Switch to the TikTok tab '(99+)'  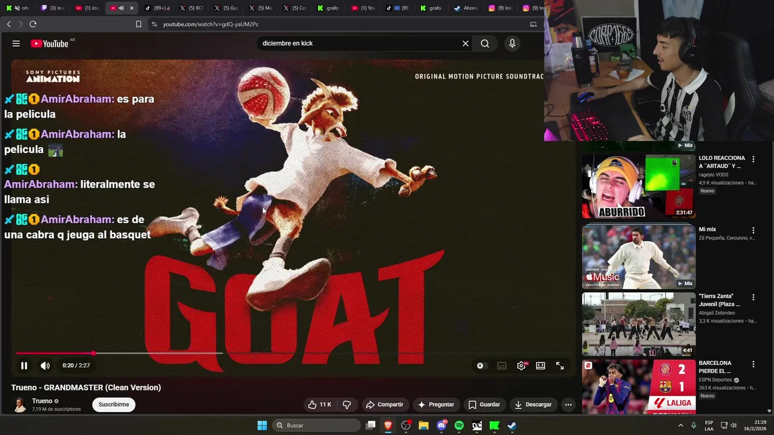coord(157,8)
